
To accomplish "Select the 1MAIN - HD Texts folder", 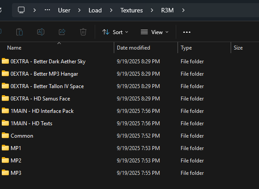I will click(31, 123).
